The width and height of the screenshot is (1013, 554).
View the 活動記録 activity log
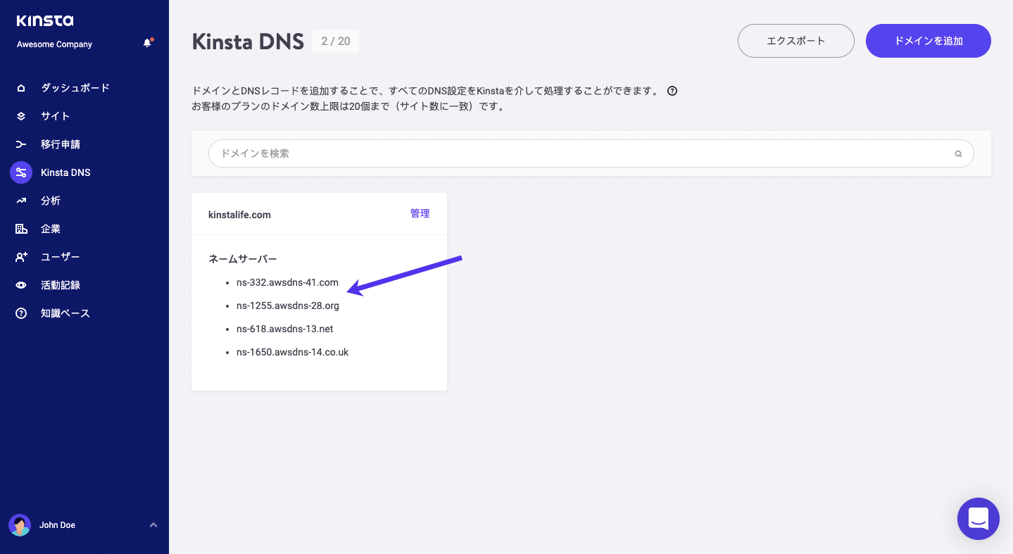21,284
